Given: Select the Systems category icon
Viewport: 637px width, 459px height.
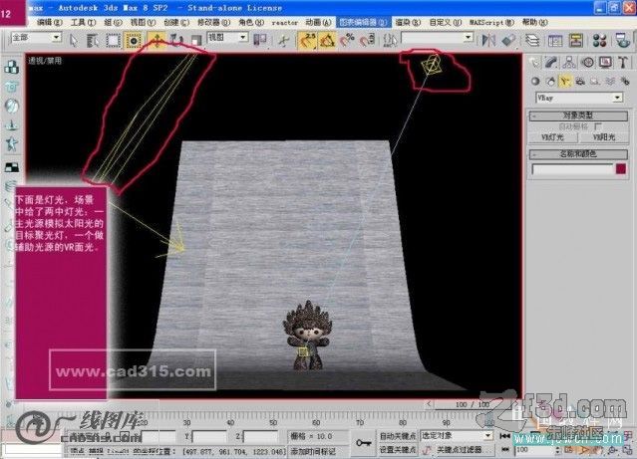Looking at the screenshot, I should tap(625, 82).
